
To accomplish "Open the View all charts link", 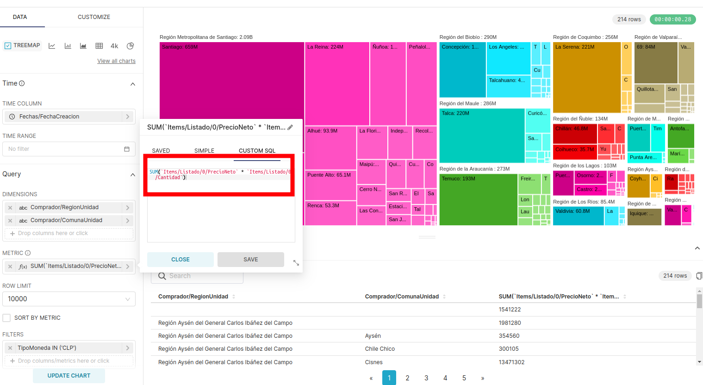I will tap(116, 61).
